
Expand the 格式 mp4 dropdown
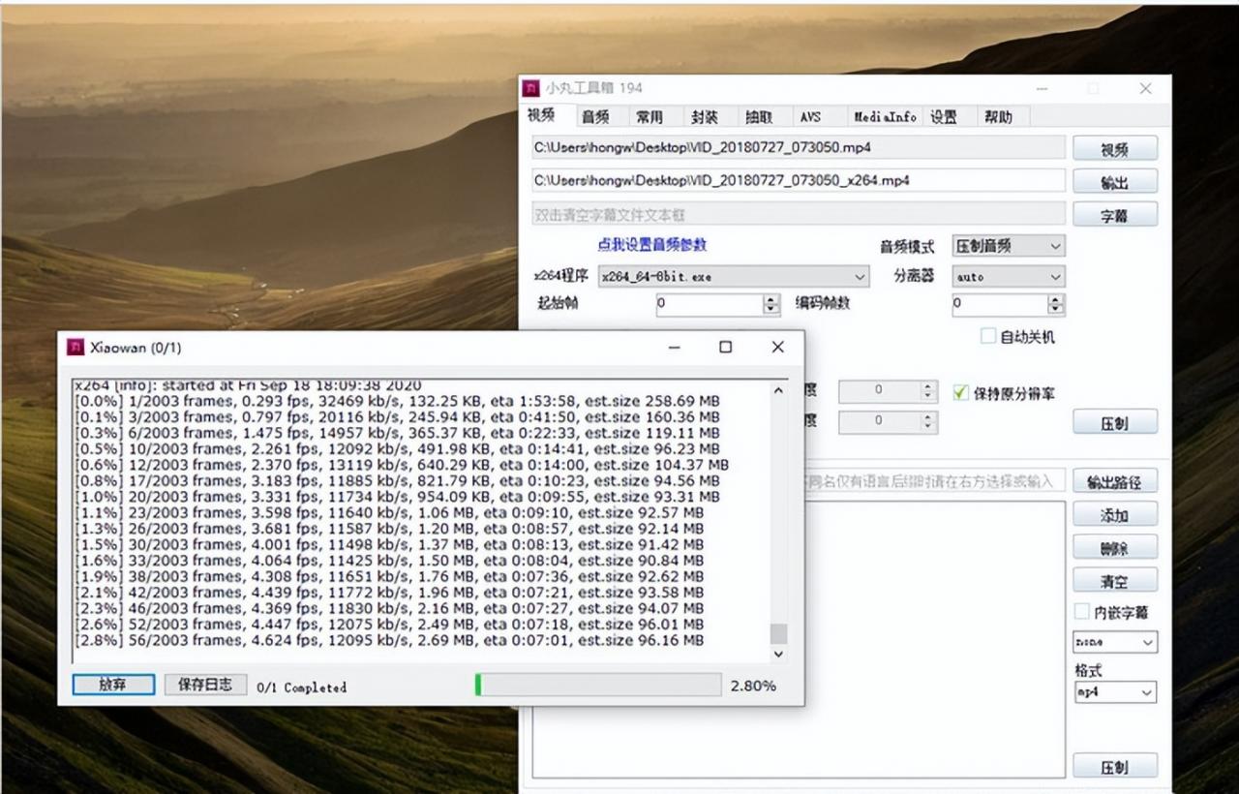click(1115, 692)
